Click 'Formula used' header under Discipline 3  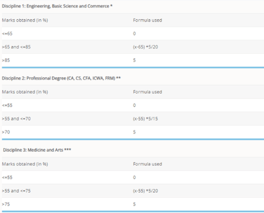147,164
